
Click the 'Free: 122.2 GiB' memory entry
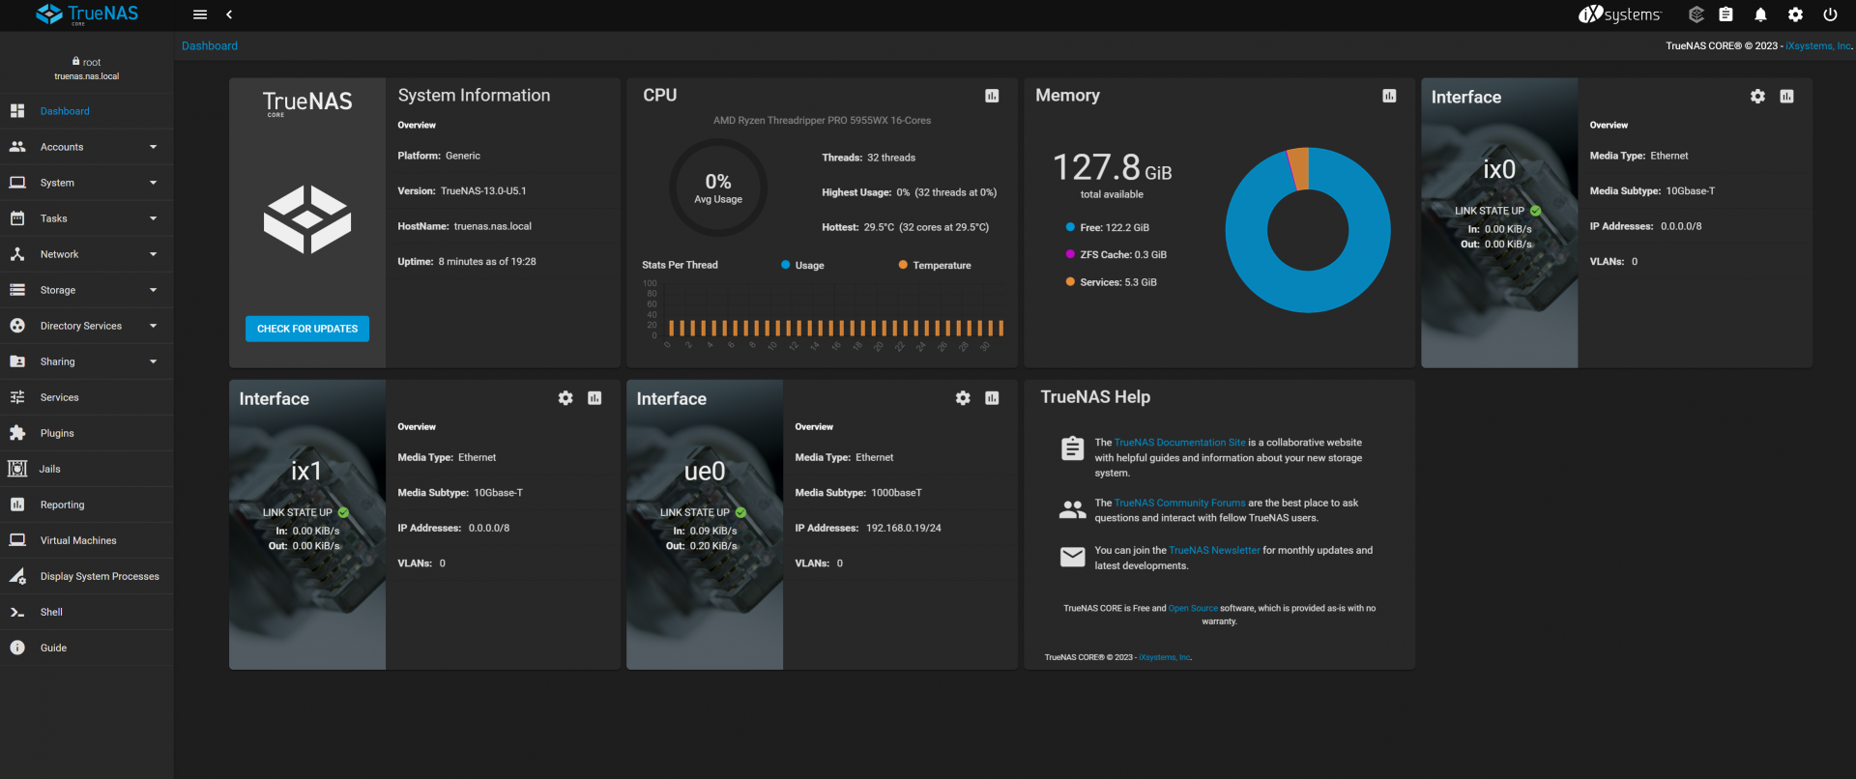(x=1115, y=227)
